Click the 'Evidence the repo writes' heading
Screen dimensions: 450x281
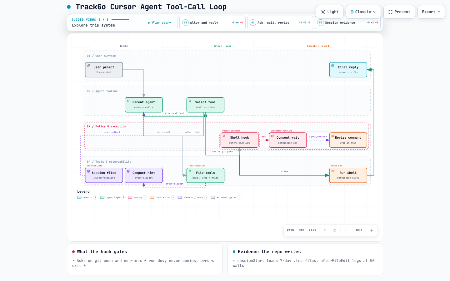269,252
